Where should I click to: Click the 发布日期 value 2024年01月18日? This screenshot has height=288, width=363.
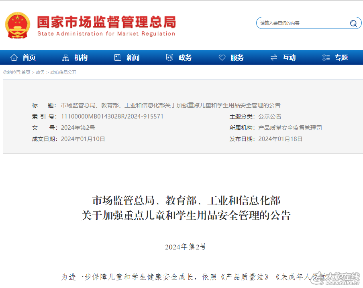[x=280, y=139]
